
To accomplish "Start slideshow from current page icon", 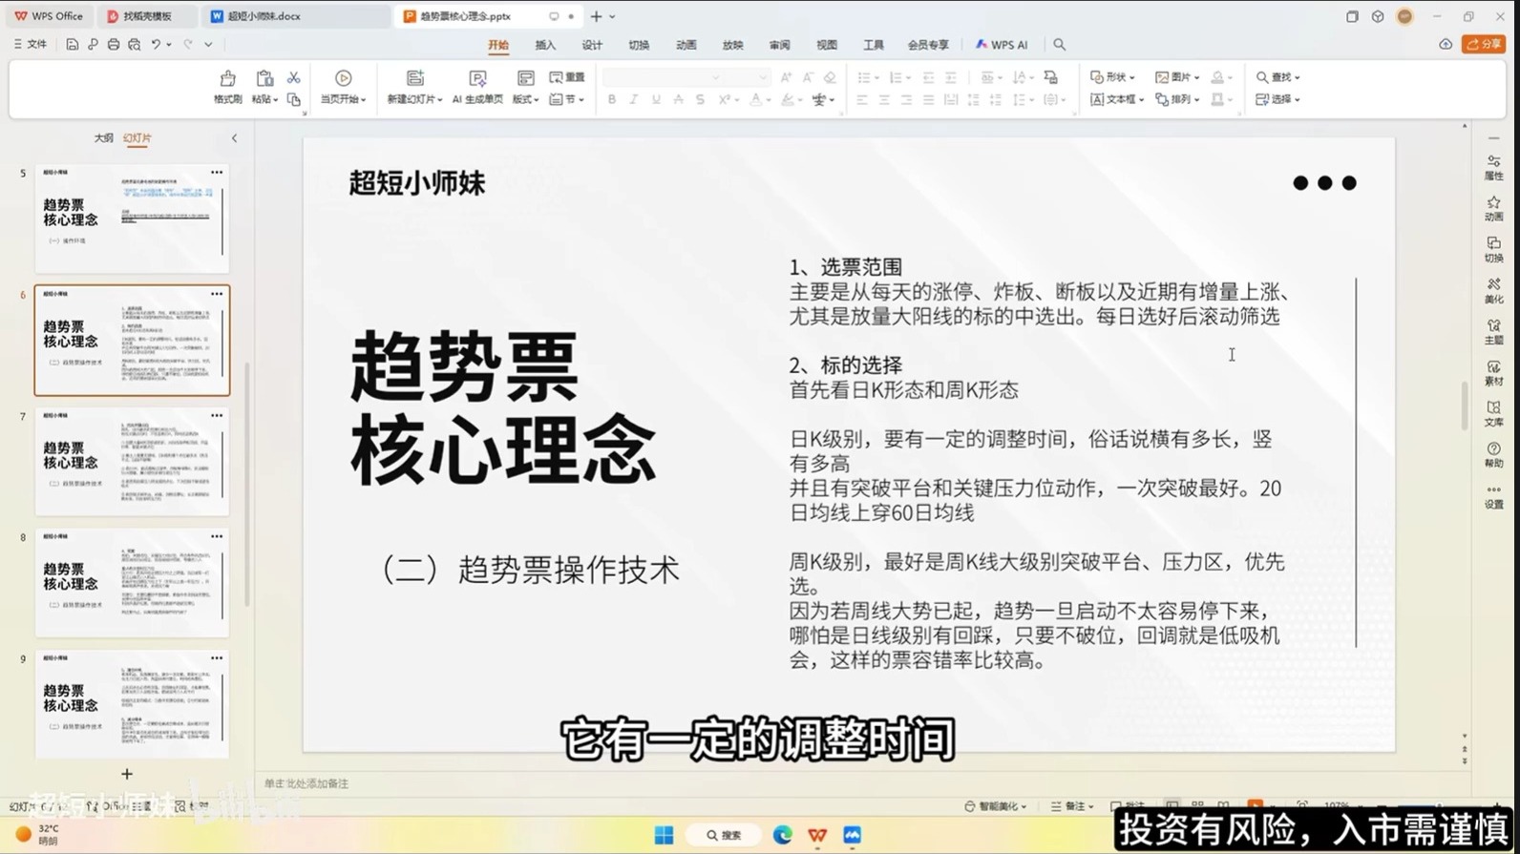I will click(343, 78).
